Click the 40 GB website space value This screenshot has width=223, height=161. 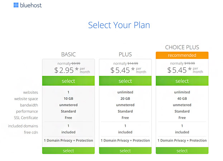(182, 98)
